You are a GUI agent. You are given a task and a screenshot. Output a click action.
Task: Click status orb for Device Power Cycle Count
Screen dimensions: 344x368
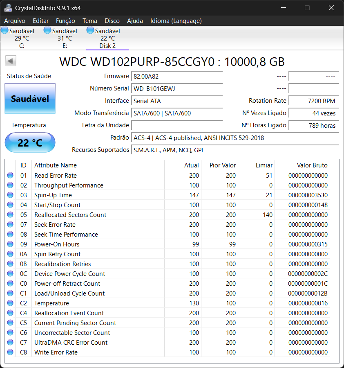pos(10,274)
